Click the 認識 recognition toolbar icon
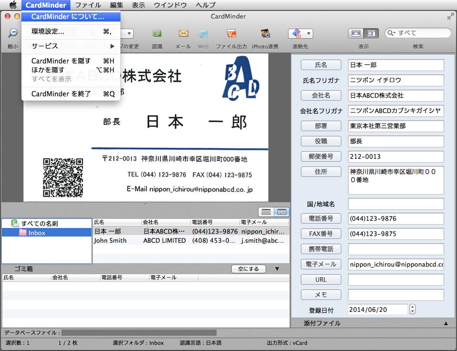The image size is (457, 351). pos(157,34)
